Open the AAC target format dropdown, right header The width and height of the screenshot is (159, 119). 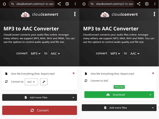click(135, 54)
